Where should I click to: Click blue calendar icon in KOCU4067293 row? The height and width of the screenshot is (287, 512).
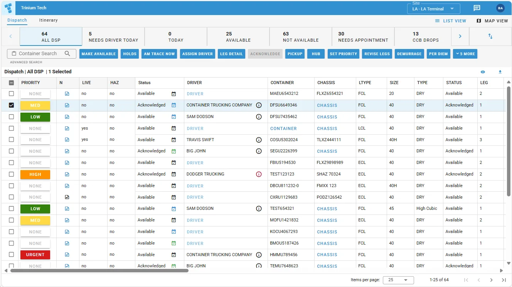pyautogui.click(x=173, y=232)
